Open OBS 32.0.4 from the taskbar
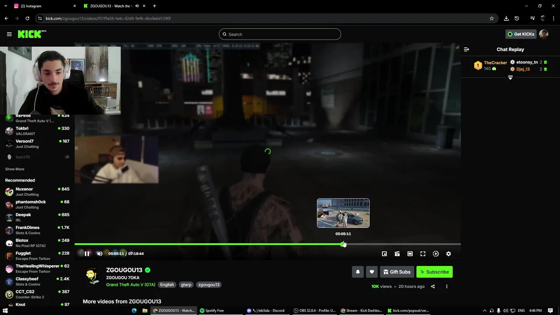This screenshot has width=560, height=315. [x=315, y=311]
